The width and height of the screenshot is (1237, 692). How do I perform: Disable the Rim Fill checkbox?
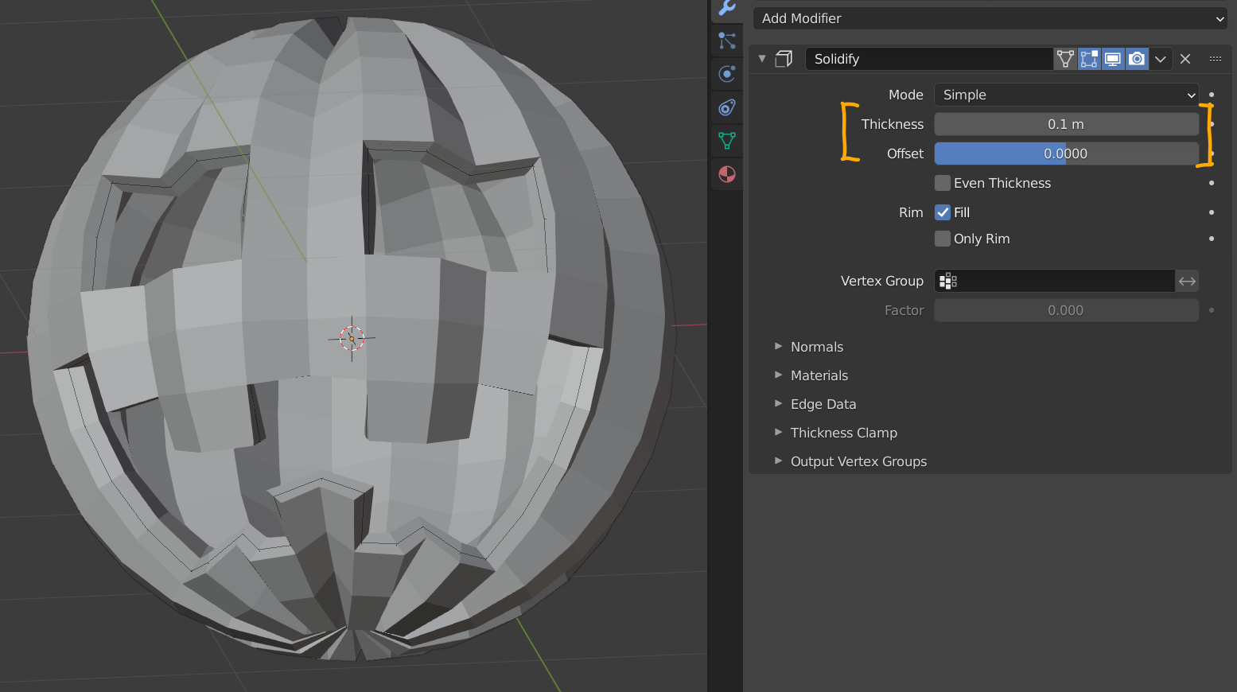pos(942,212)
